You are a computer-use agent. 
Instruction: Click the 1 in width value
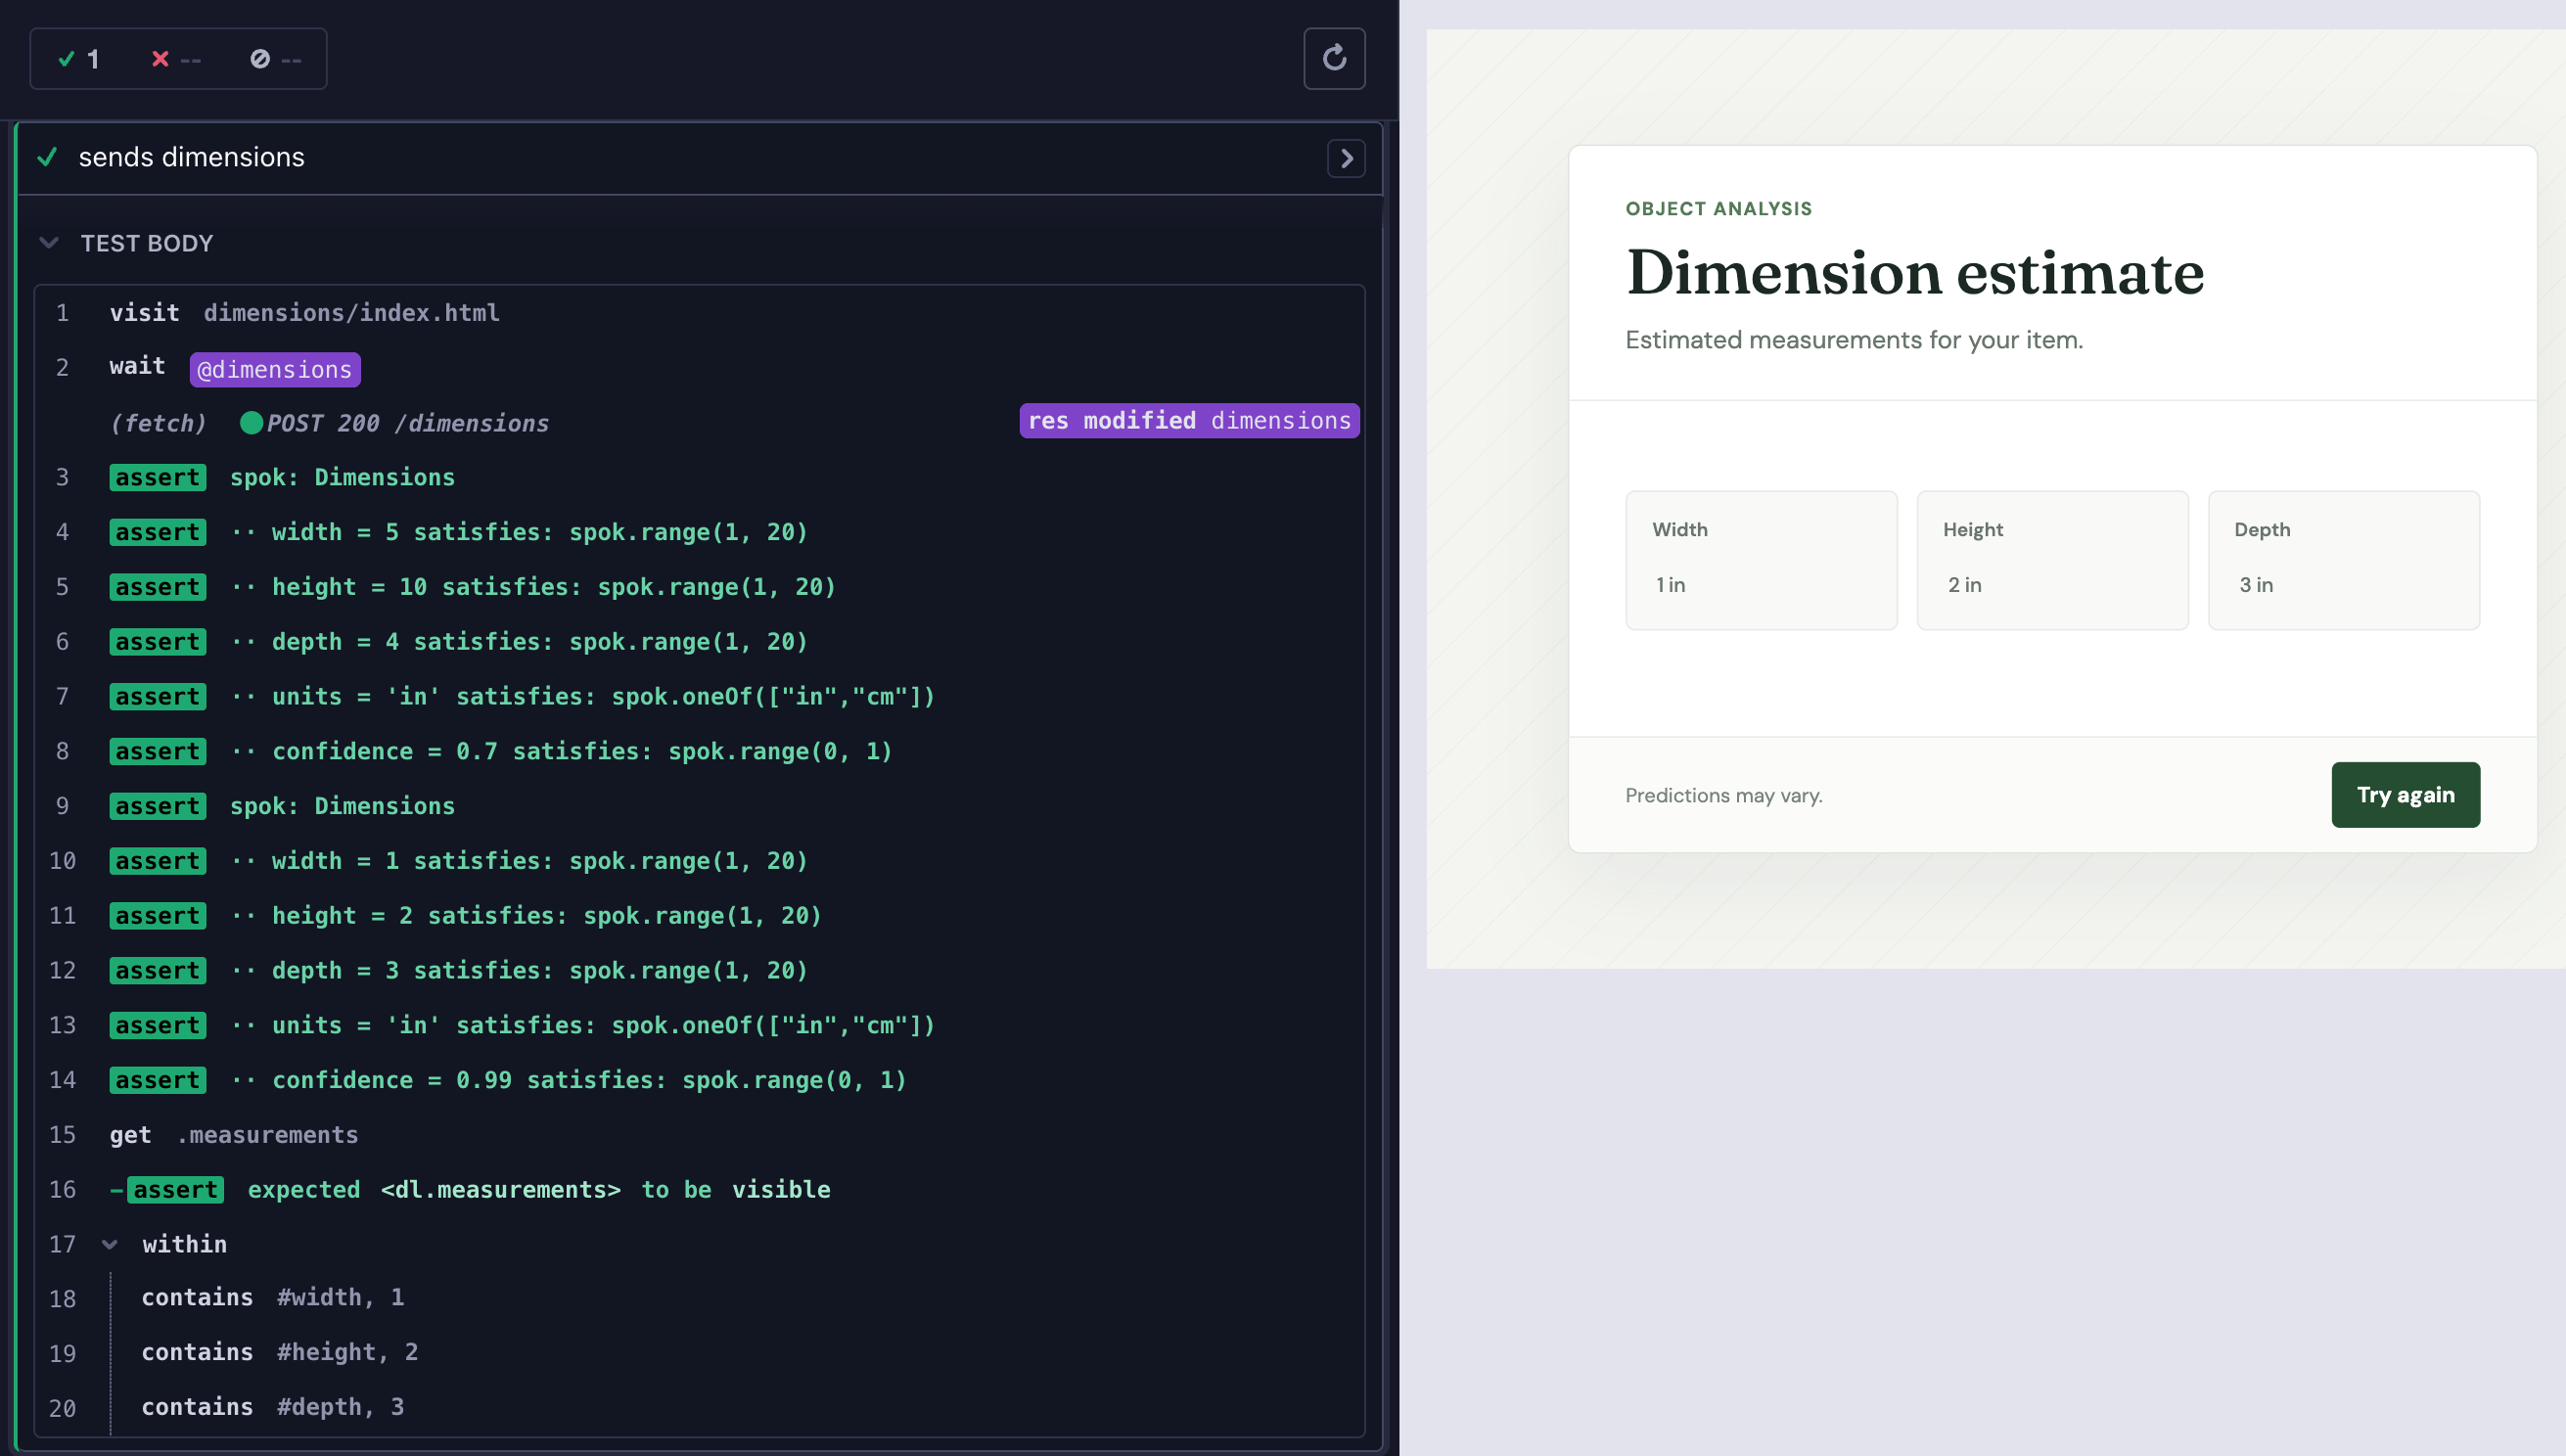[1670, 585]
